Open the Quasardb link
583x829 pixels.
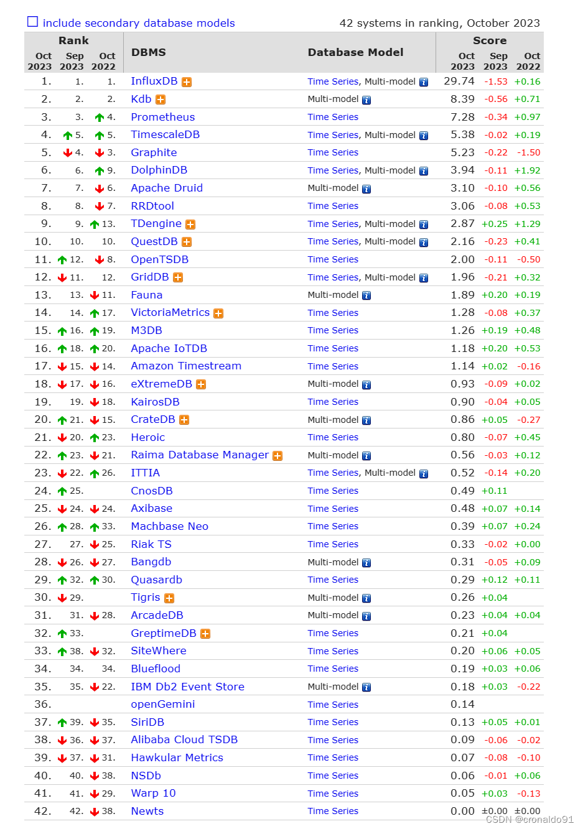157,580
